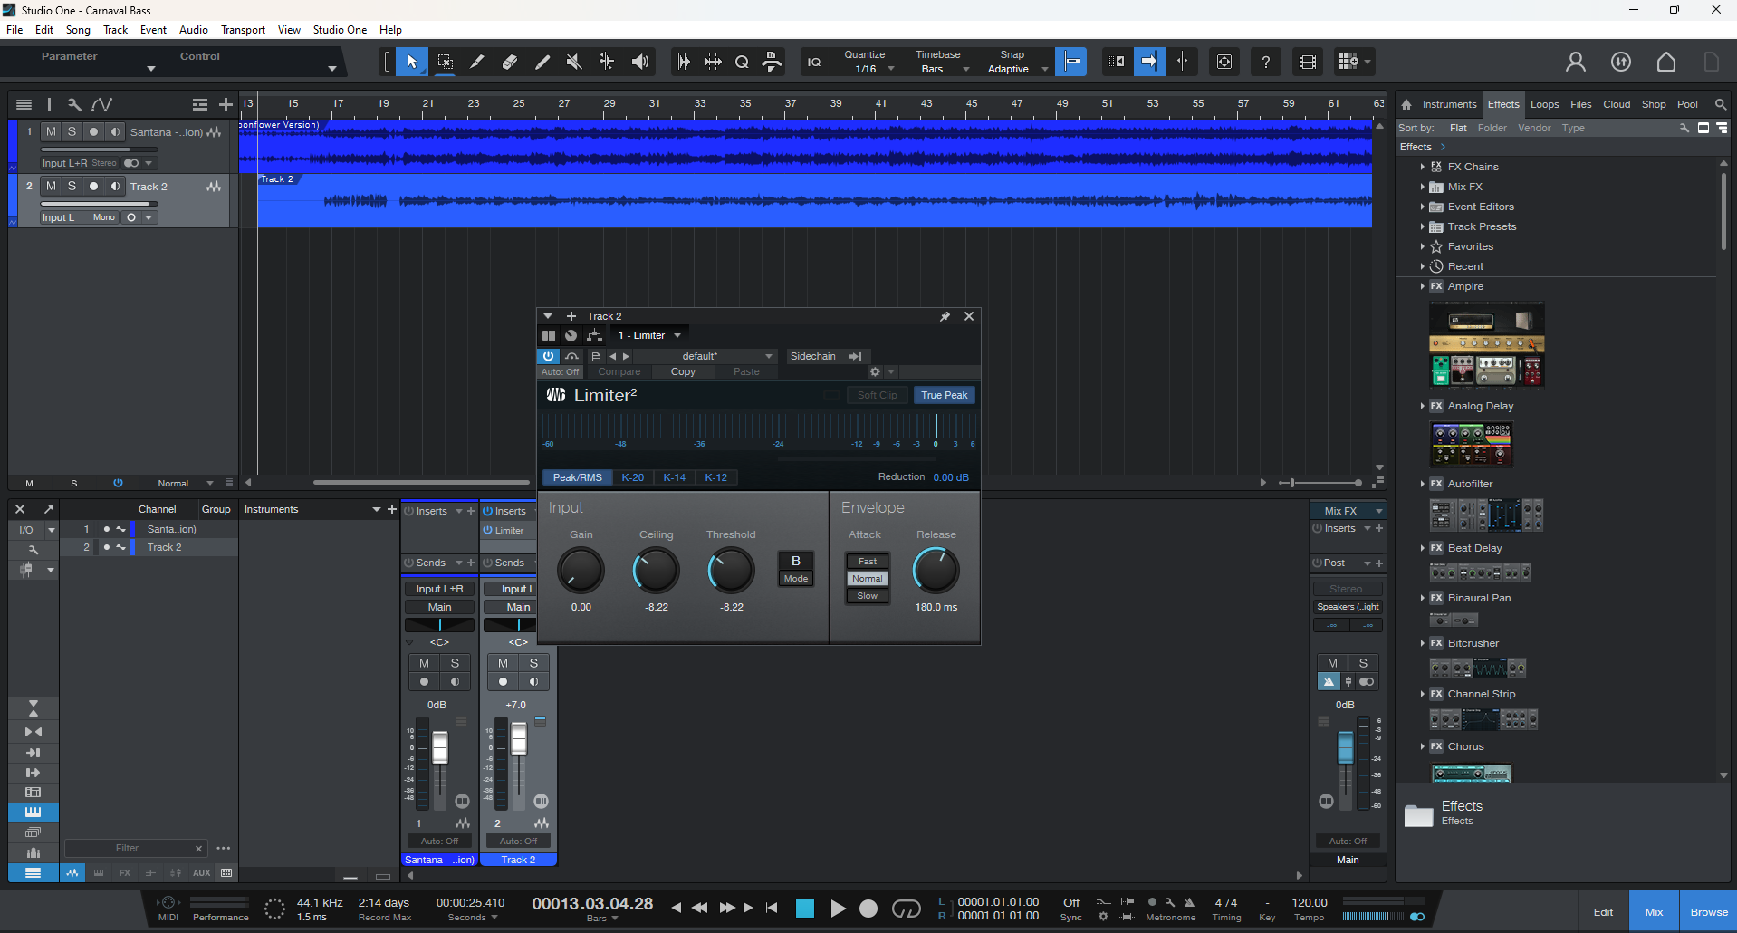Open the Transport menu
This screenshot has height=933, width=1737.
tap(243, 30)
